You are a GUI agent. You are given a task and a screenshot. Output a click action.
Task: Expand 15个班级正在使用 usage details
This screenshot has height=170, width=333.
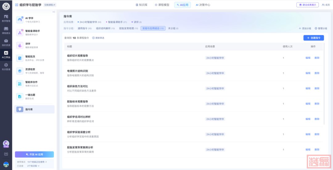tap(37, 162)
